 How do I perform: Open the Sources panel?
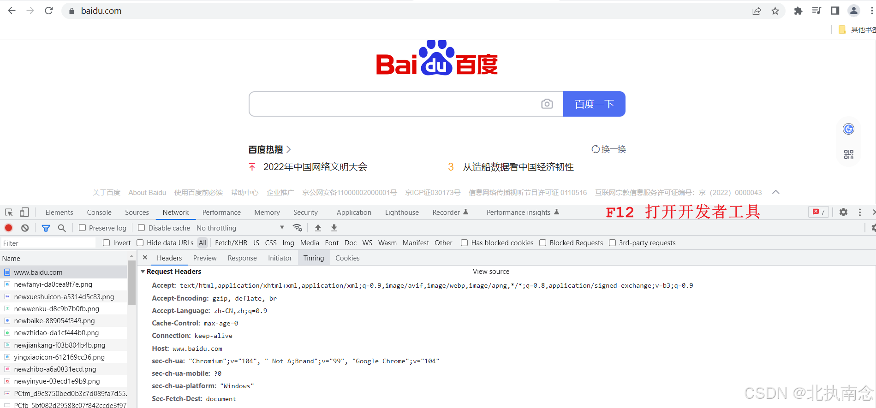(137, 213)
